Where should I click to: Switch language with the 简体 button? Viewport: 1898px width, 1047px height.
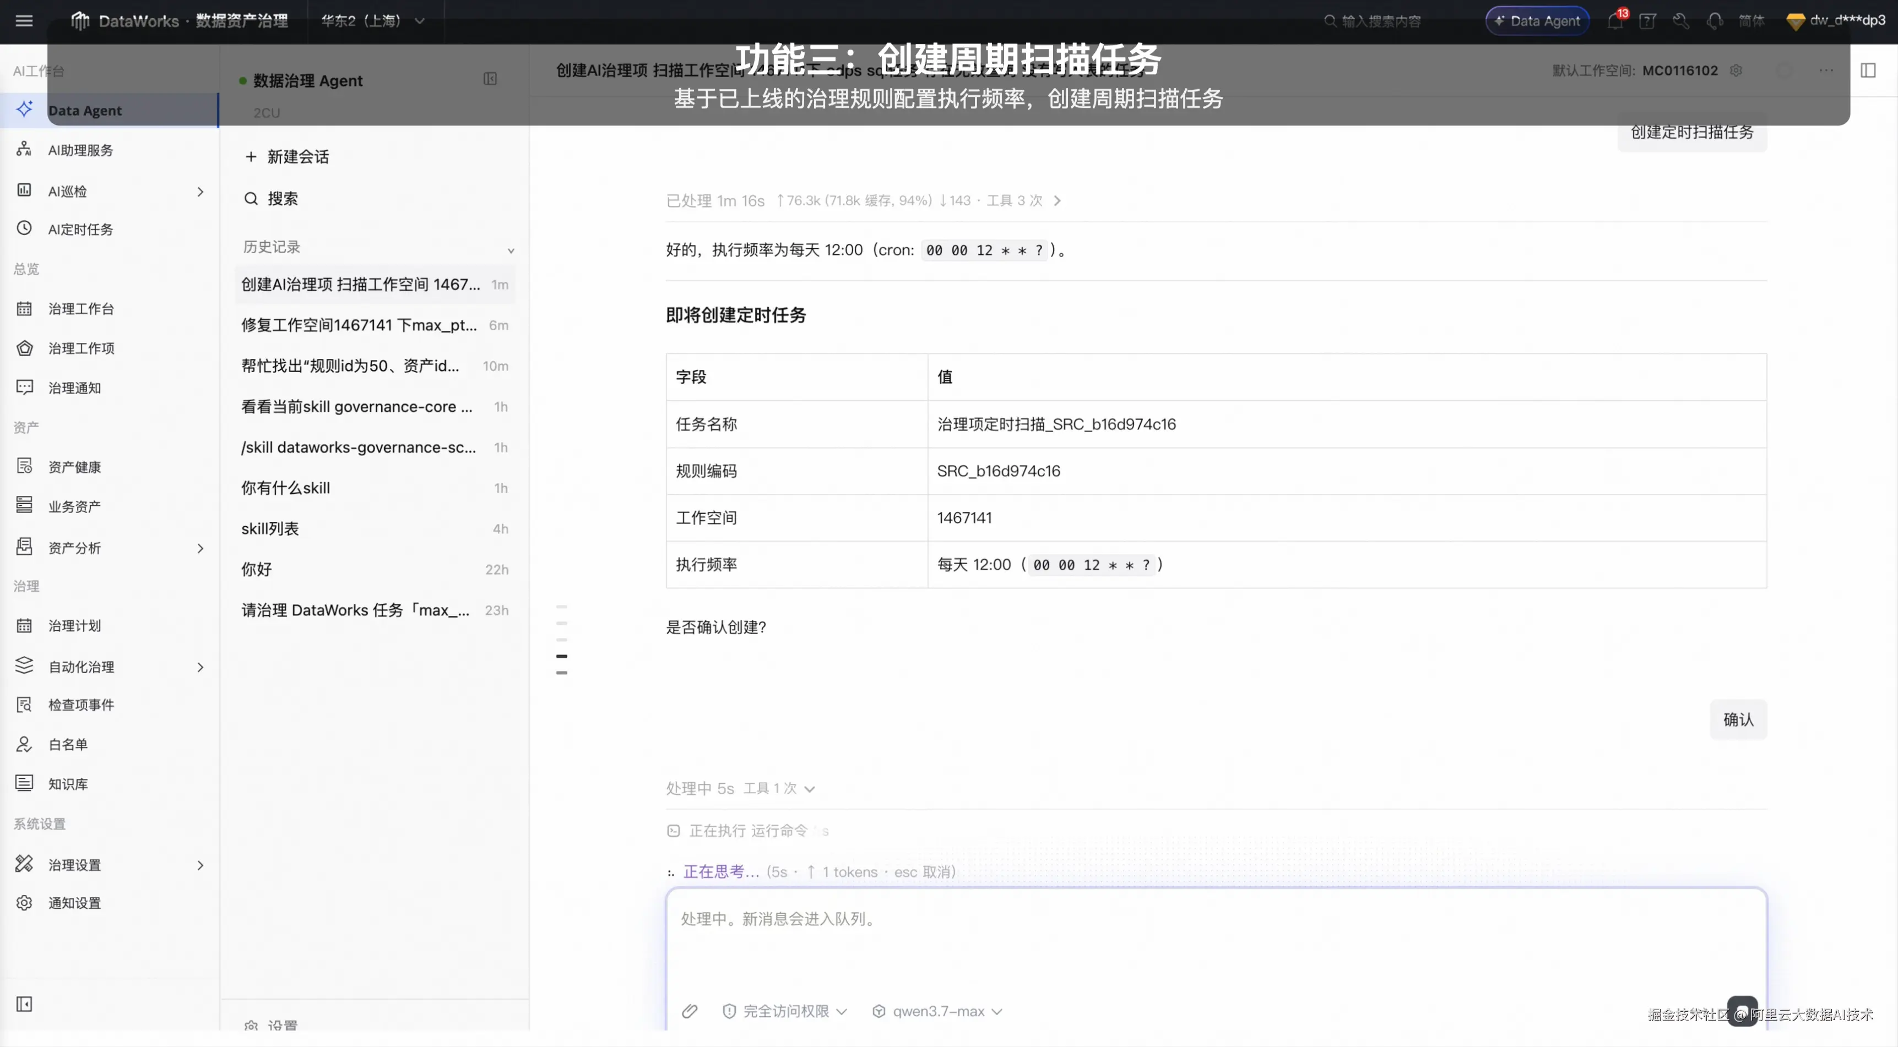click(x=1751, y=20)
